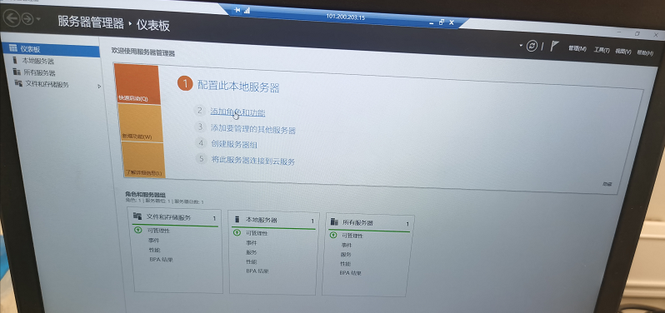Click the 所有服务器 sidebar icon
Viewport: 665px width, 313px height.
[x=16, y=72]
